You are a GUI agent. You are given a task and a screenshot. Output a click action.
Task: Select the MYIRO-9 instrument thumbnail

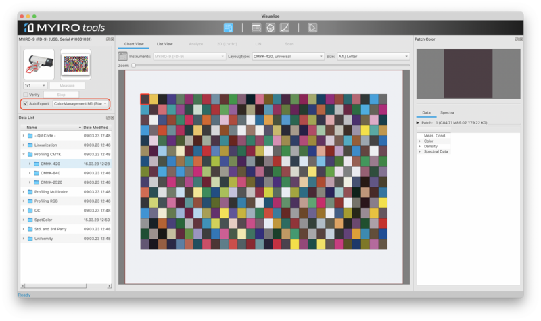[x=39, y=64]
